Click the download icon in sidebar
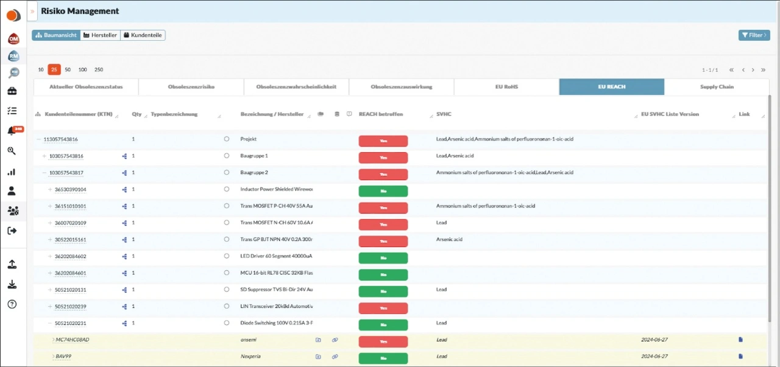Viewport: 780px width, 367px height. (12, 284)
